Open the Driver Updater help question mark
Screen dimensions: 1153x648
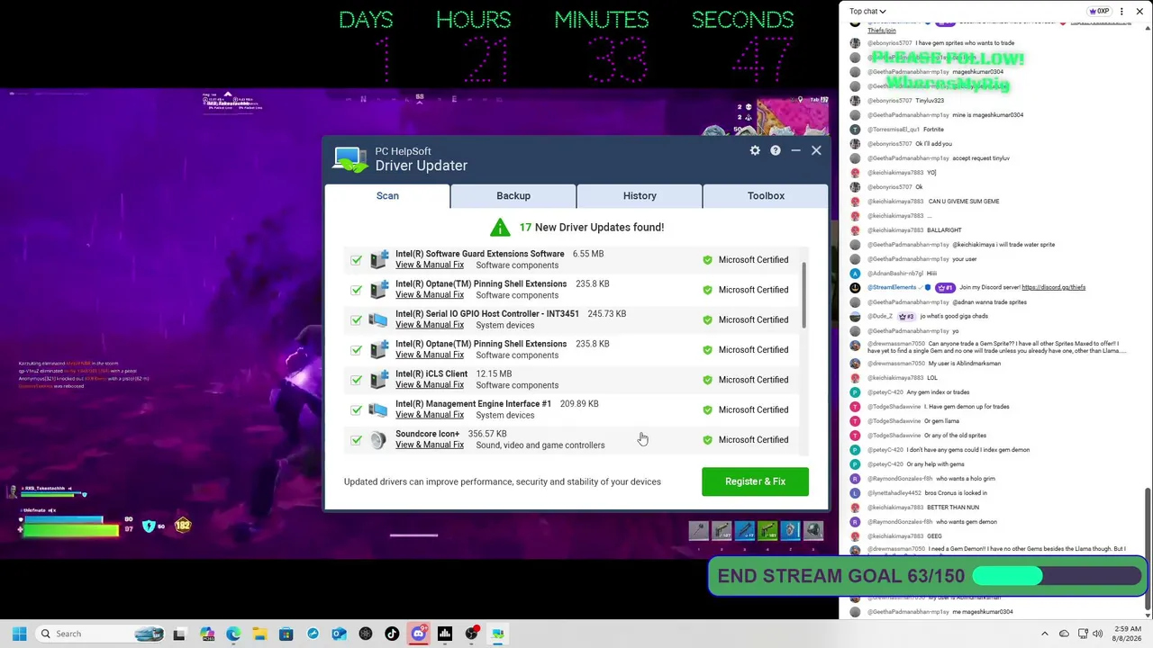pyautogui.click(x=775, y=150)
